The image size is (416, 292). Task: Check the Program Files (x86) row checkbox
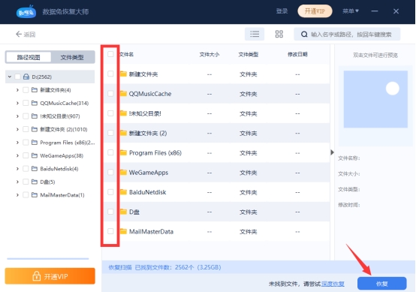tap(110, 152)
